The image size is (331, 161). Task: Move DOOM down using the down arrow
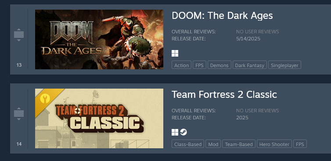(x=19, y=40)
